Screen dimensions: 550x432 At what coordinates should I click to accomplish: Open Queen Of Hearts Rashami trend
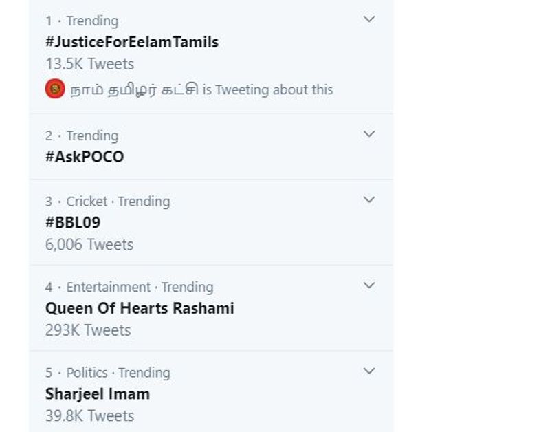coord(140,308)
